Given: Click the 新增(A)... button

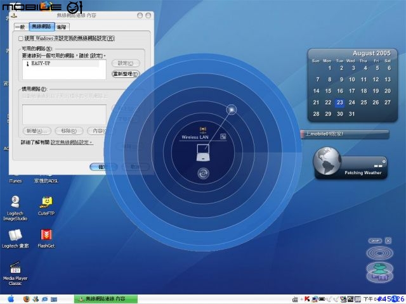Looking at the screenshot, I should [37, 131].
